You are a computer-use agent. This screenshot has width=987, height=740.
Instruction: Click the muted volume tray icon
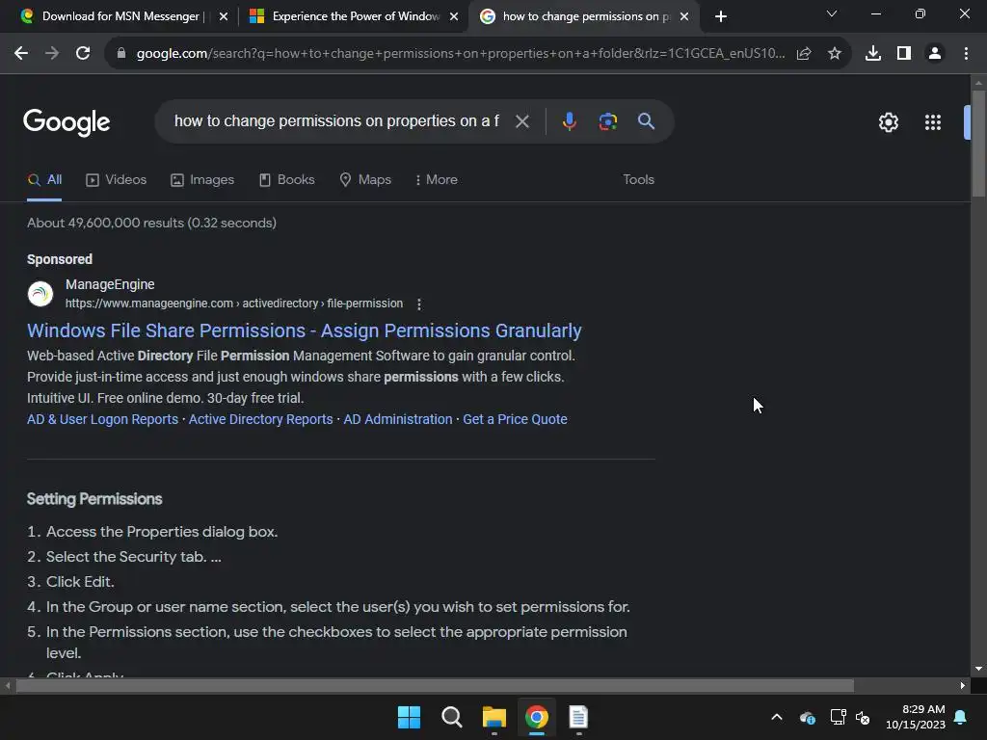click(x=863, y=717)
